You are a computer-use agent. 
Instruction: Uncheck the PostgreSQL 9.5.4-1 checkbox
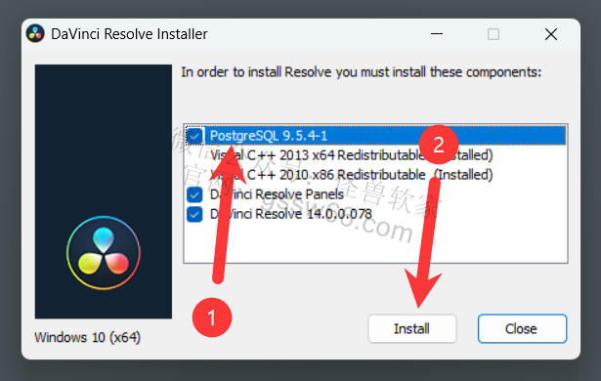point(194,136)
